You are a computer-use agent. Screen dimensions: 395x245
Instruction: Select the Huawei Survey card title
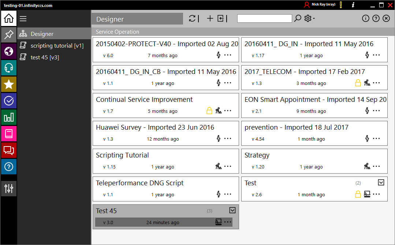point(155,127)
